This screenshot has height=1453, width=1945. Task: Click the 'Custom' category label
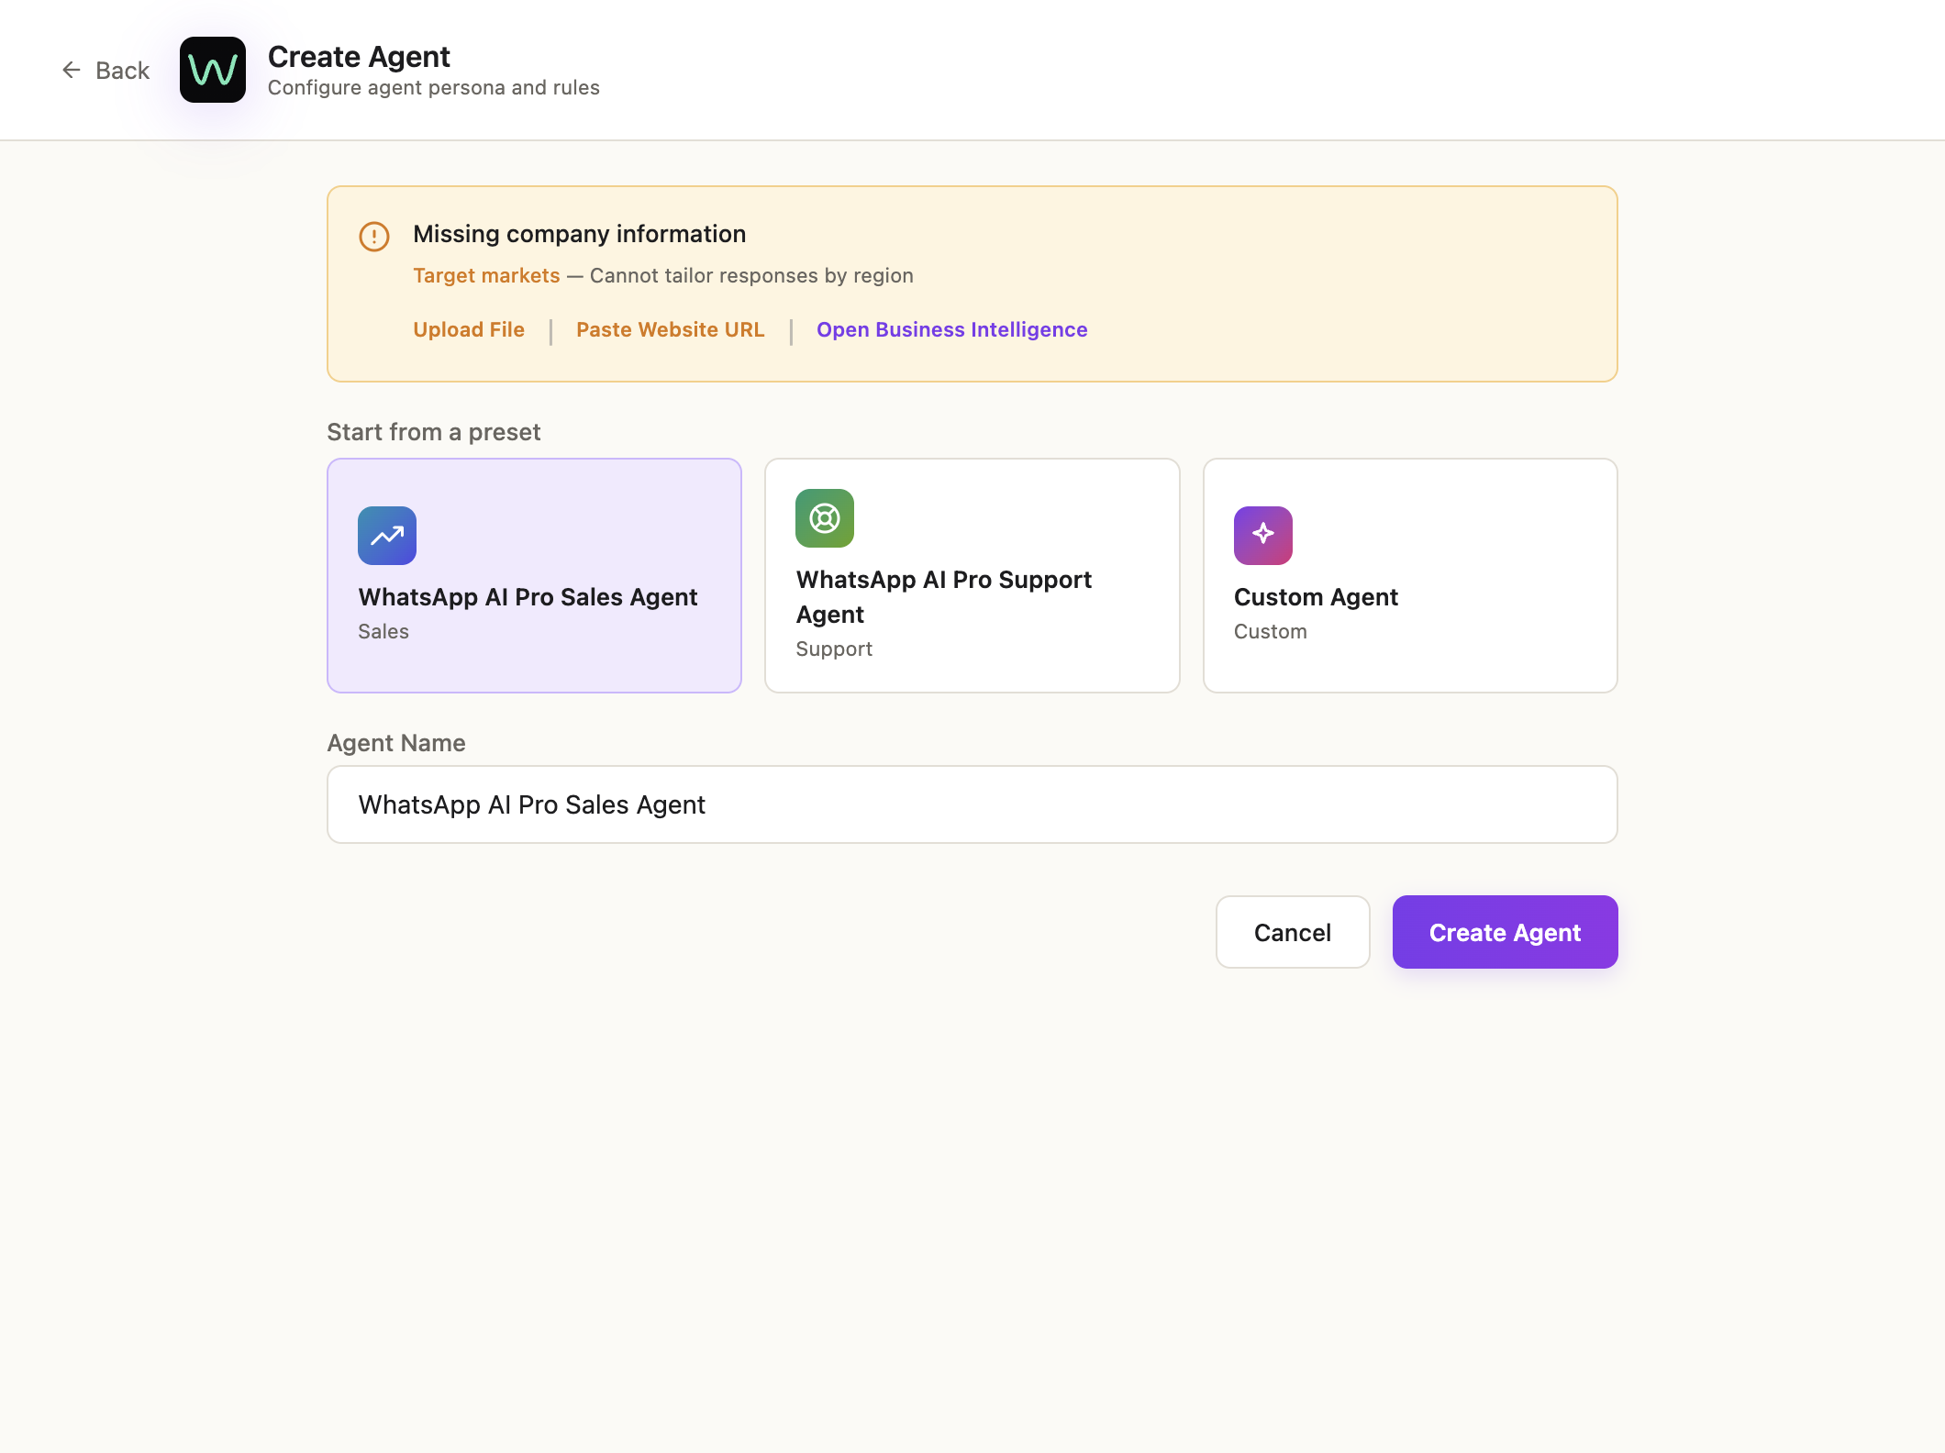point(1271,631)
